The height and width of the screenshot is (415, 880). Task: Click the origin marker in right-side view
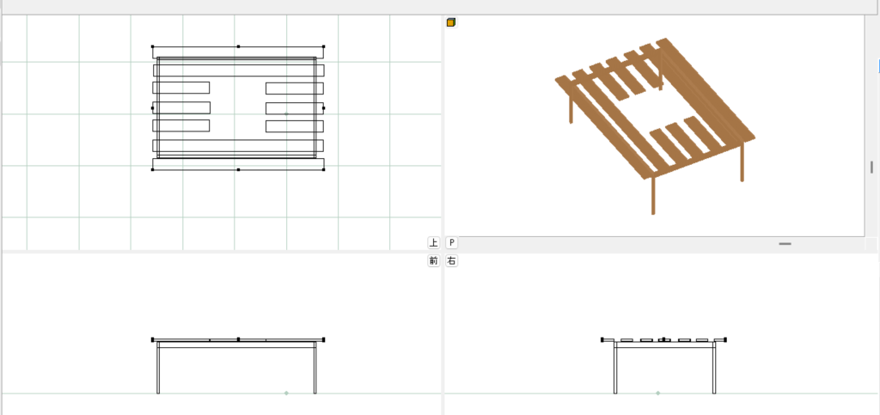coord(658,393)
